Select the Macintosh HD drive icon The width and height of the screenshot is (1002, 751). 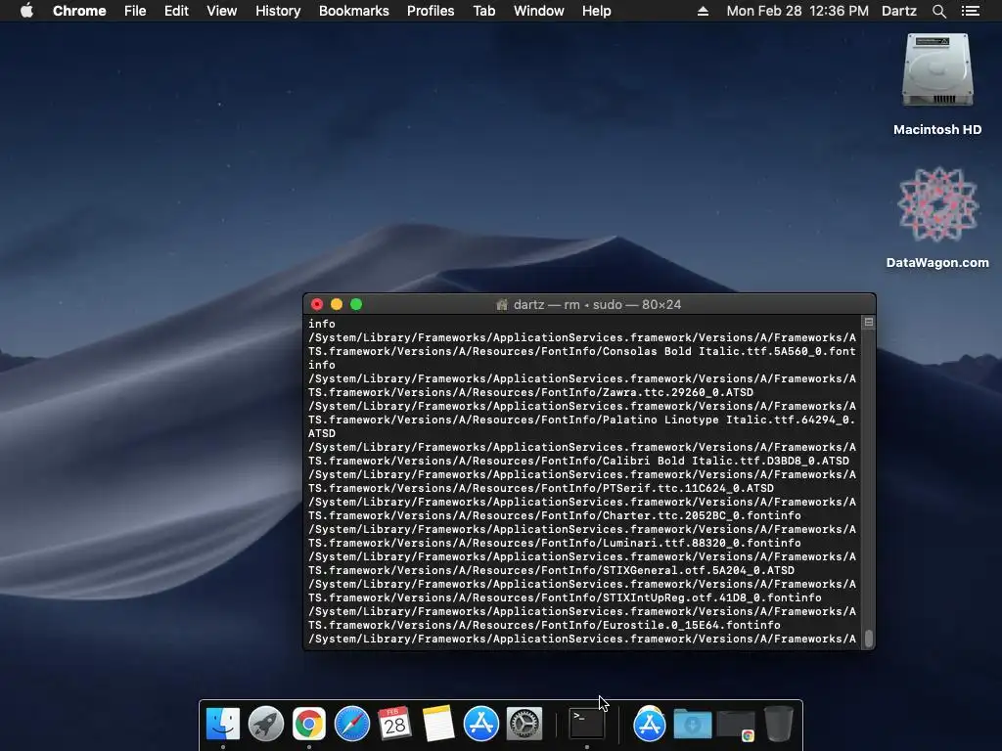[937, 70]
